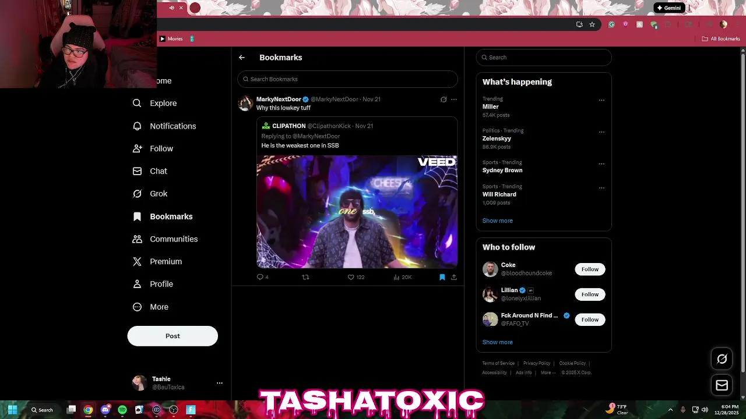The height and width of the screenshot is (419, 746).
Task: Open Discord from the taskbar
Action: point(105,410)
